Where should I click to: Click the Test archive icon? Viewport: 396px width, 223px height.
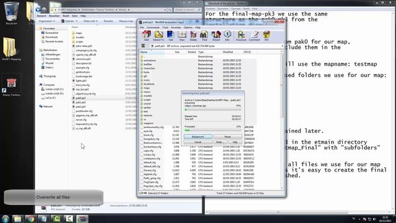pos(171,36)
